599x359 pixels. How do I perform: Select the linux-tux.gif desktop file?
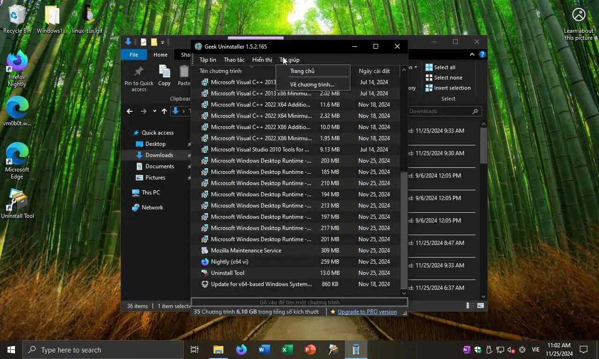pyautogui.click(x=87, y=20)
